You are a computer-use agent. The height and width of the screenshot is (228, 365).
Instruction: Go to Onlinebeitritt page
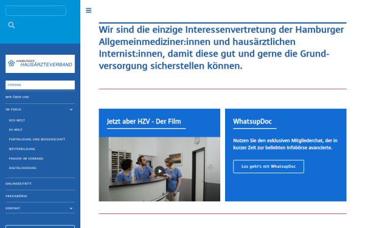tap(19, 184)
